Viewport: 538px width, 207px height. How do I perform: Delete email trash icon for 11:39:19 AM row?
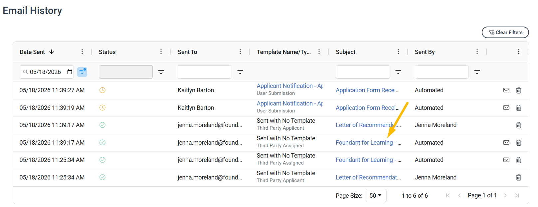tap(519, 108)
